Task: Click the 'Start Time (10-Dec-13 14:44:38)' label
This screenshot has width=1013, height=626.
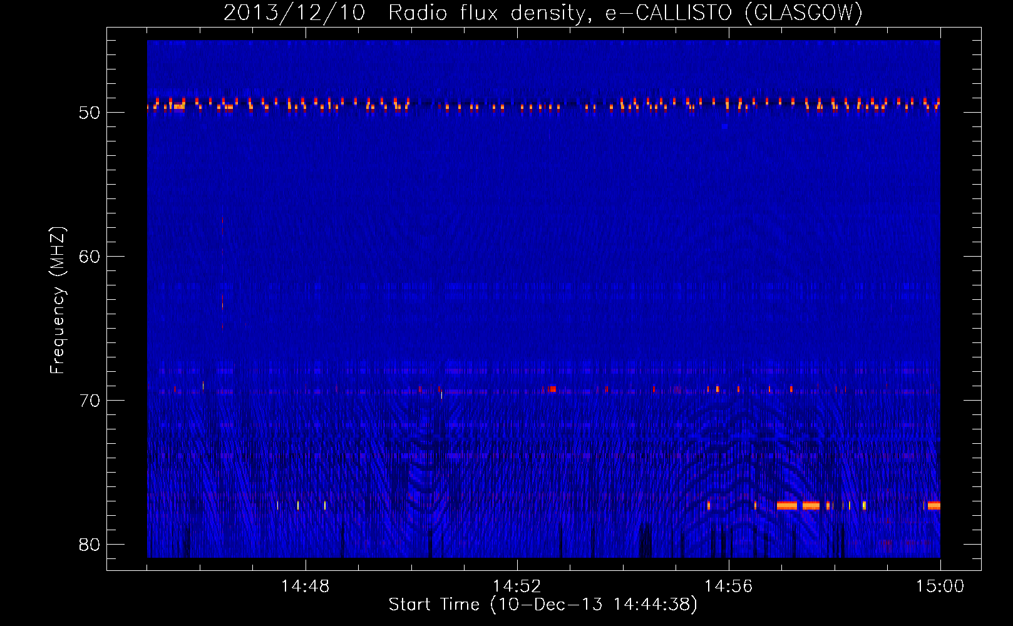Action: point(543,605)
